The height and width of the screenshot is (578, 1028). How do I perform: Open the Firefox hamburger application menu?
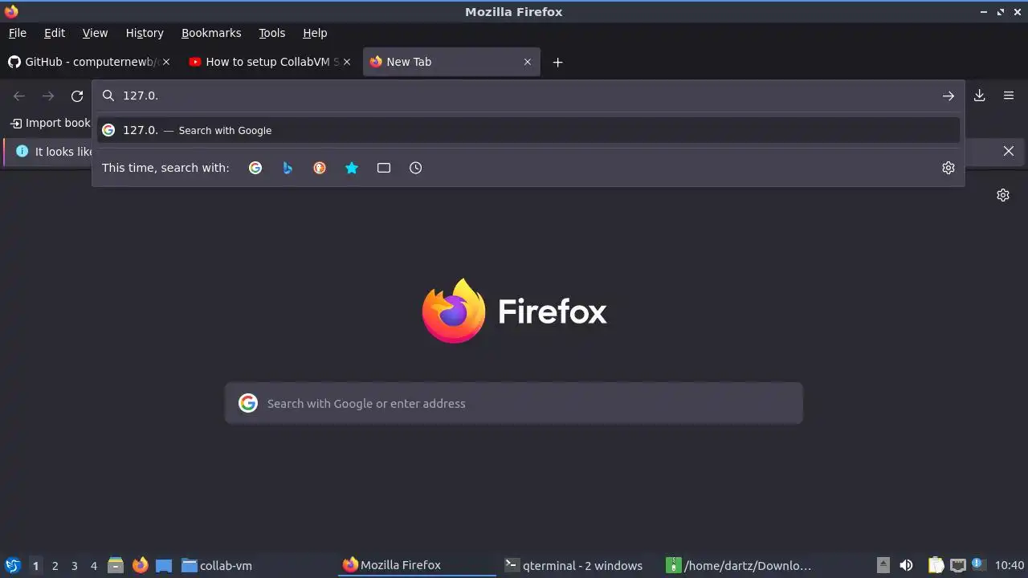point(1009,96)
